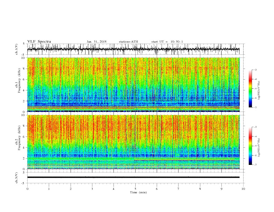
Task: Click the "-7" tick on ch.1 colorbar
Action: point(255,107)
